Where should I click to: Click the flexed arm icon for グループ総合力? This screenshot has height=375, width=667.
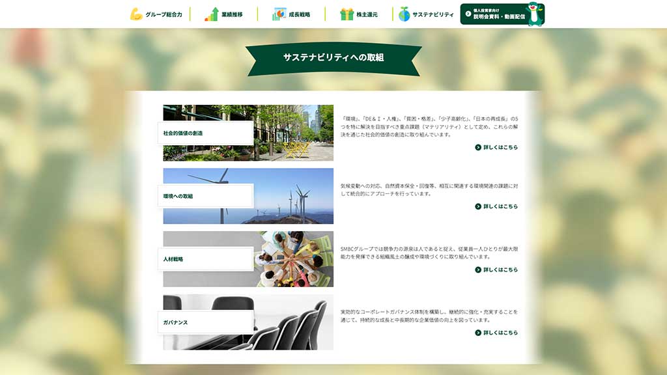[136, 14]
